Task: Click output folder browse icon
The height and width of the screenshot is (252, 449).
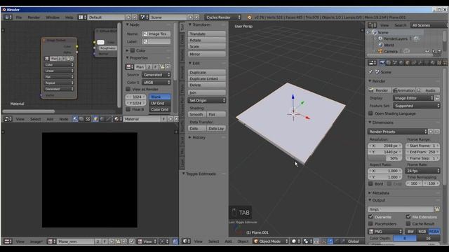Action: coord(437,209)
